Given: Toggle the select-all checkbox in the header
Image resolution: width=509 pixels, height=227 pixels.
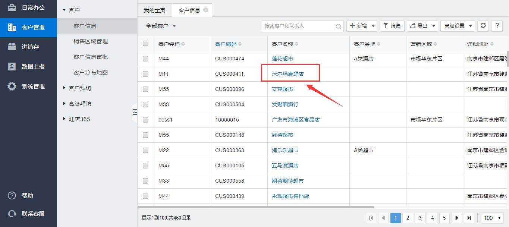Looking at the screenshot, I should [x=145, y=44].
